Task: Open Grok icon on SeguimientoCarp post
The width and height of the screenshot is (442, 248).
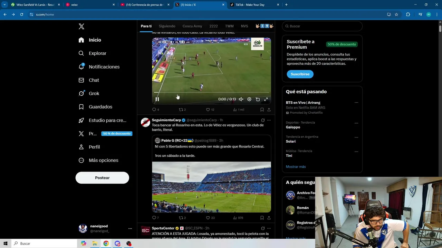Action: 263,120
